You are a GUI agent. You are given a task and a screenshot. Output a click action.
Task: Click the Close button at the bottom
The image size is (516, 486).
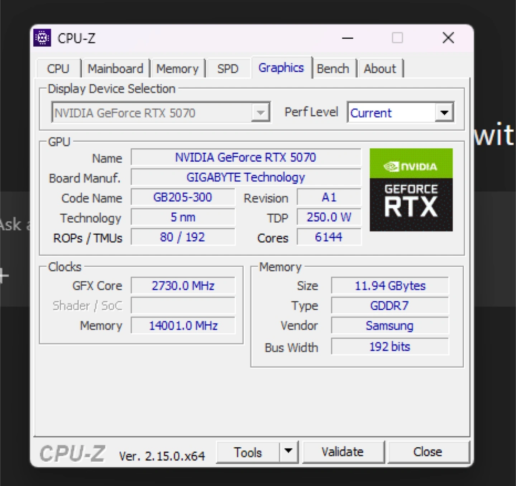click(x=428, y=452)
